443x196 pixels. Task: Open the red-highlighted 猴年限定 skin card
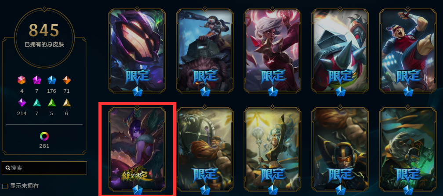pyautogui.click(x=137, y=148)
